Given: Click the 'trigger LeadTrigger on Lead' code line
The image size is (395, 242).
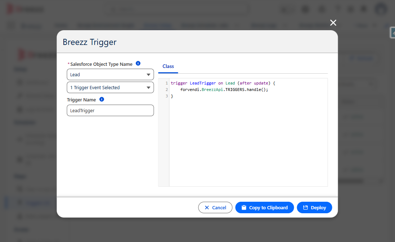Looking at the screenshot, I should click(x=223, y=83).
